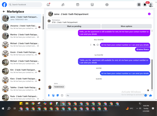Open the 19°C weather widget

pyautogui.click(x=129, y=108)
